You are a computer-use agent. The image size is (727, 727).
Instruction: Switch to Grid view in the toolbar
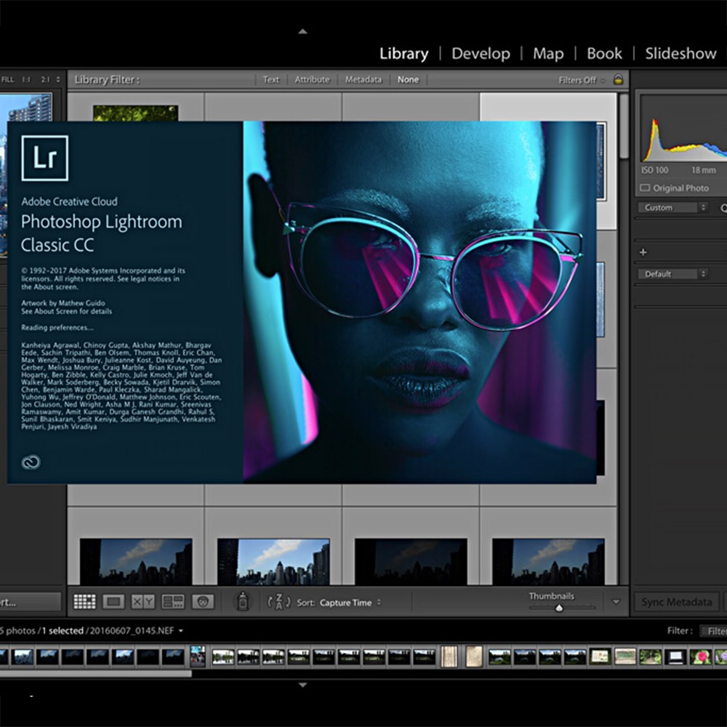click(x=84, y=602)
